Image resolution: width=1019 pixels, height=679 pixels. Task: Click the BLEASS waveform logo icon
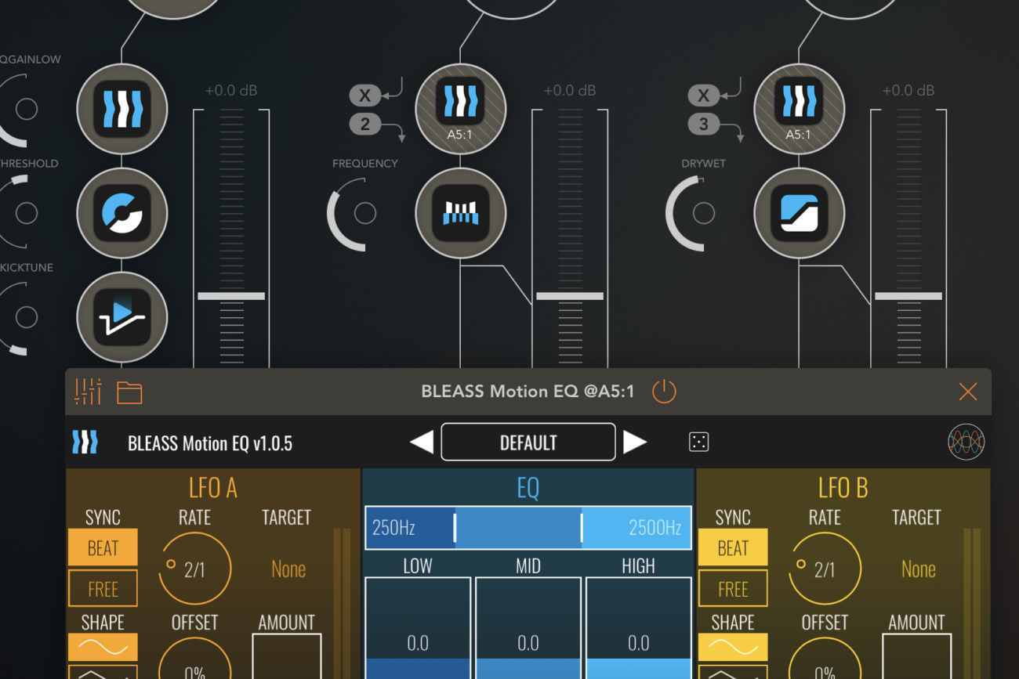[x=966, y=442]
